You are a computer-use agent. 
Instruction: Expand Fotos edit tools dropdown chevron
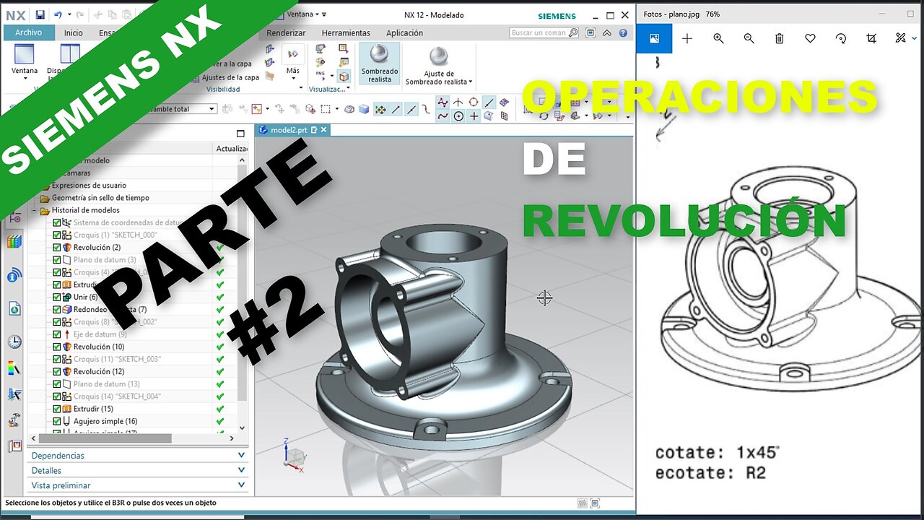915,38
